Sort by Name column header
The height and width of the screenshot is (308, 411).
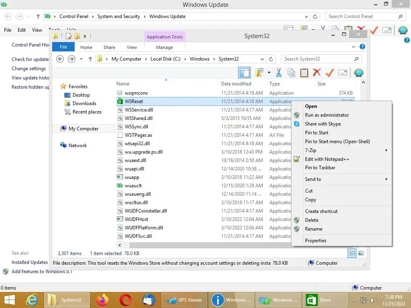[123, 83]
